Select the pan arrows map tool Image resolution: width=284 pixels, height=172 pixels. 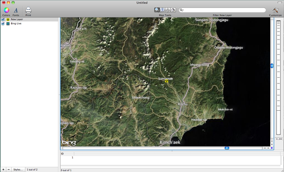168,10
